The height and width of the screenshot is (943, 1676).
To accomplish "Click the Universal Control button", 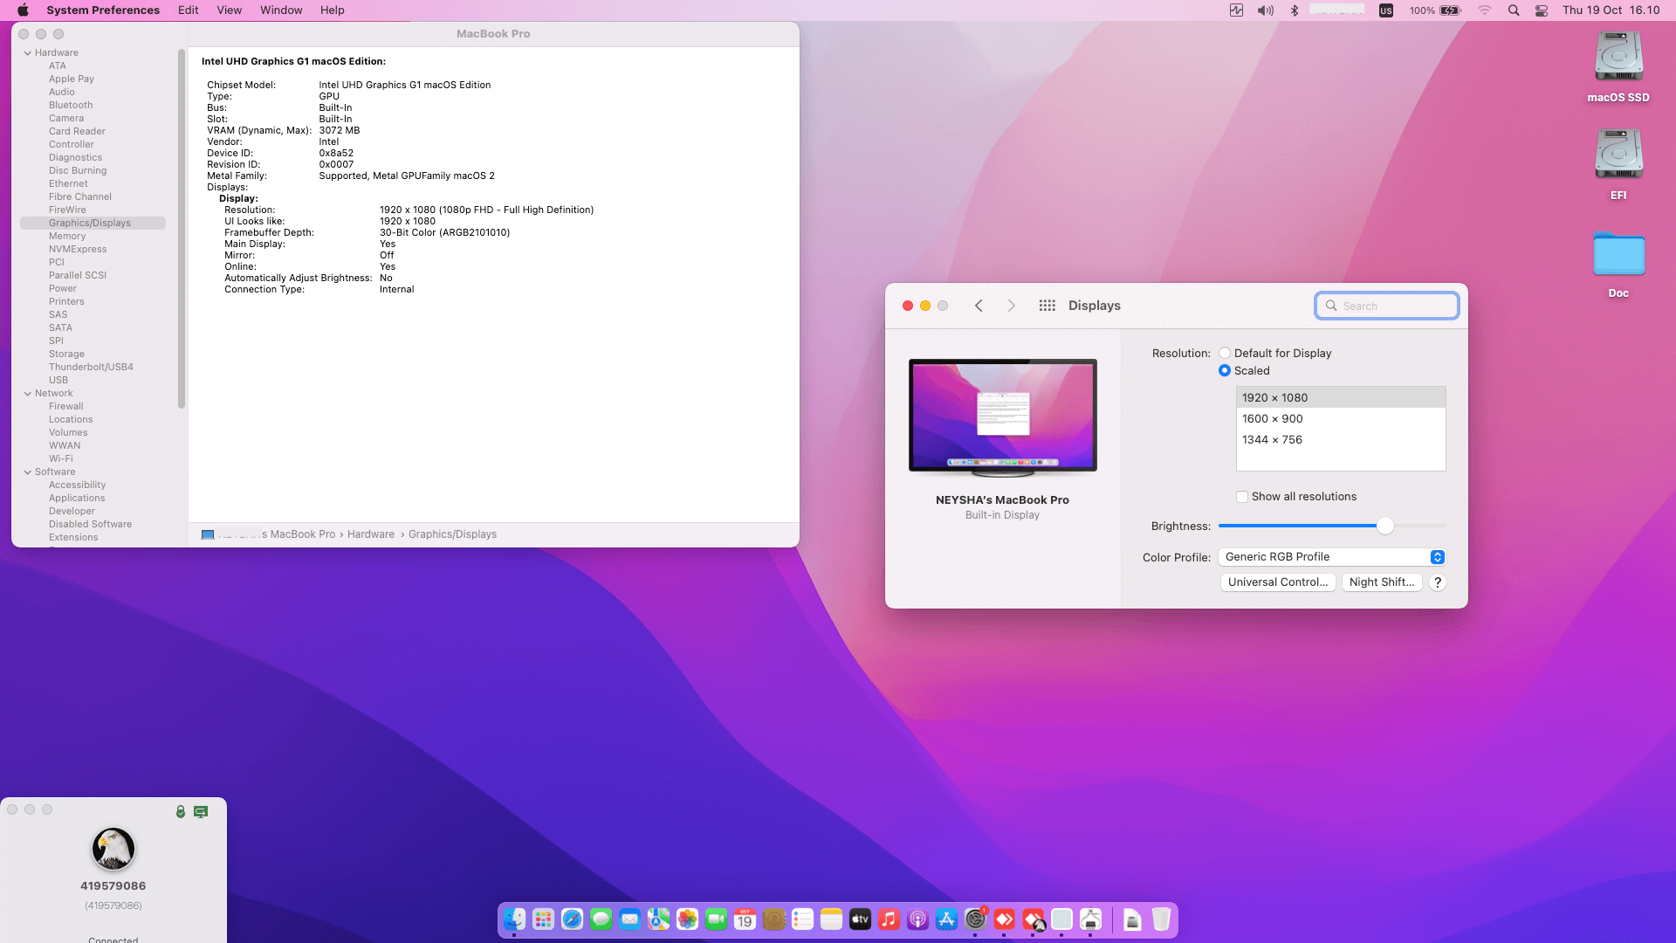I will click(1277, 582).
